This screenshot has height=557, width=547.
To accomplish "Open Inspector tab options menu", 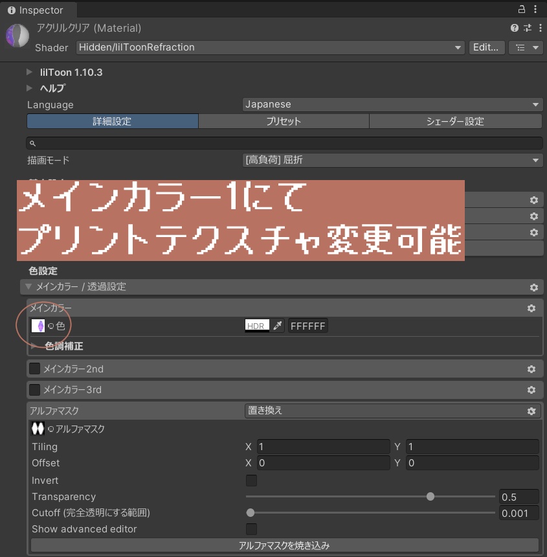I will [535, 9].
